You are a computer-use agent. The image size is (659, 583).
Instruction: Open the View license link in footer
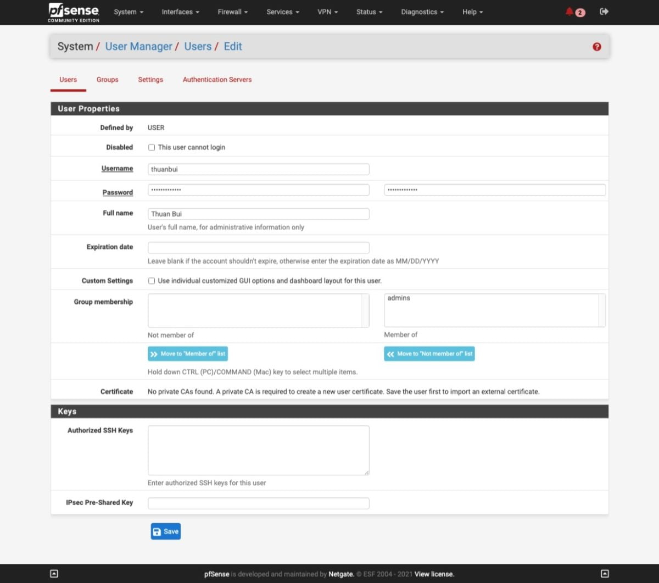tap(434, 574)
